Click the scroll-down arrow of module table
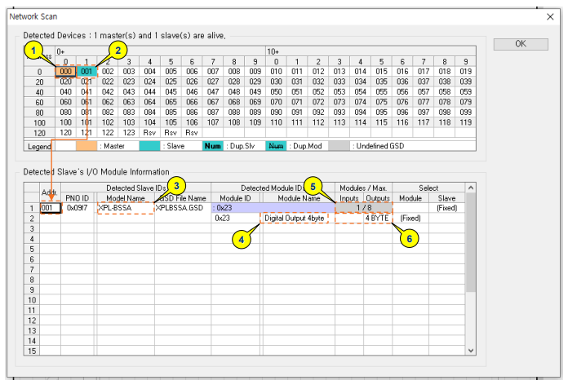The image size is (568, 389). point(470,349)
